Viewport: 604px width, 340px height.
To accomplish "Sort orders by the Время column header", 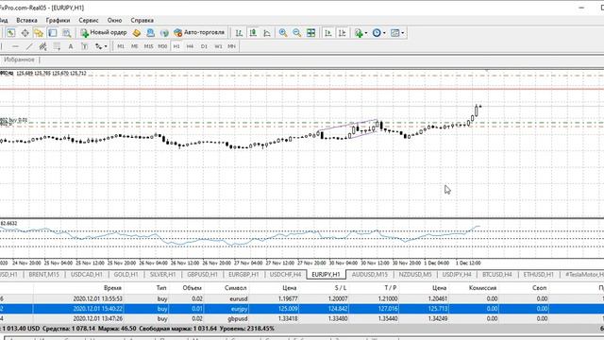I will 112,288.
